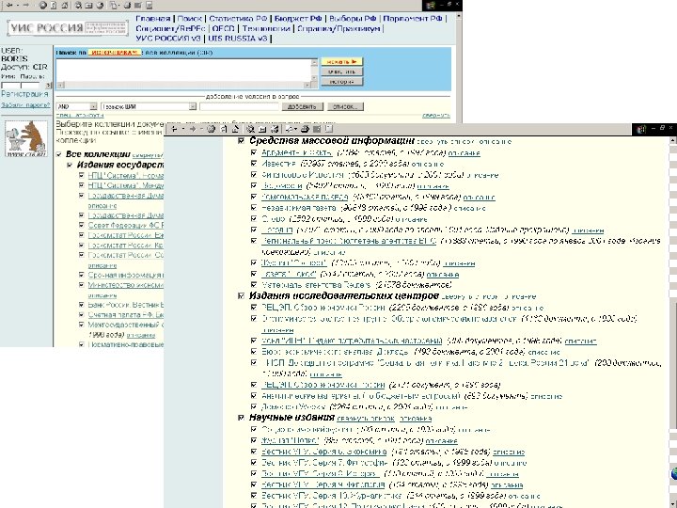The height and width of the screenshot is (508, 677).
Task: Refresh the page in the rear window
Action: 54,6
